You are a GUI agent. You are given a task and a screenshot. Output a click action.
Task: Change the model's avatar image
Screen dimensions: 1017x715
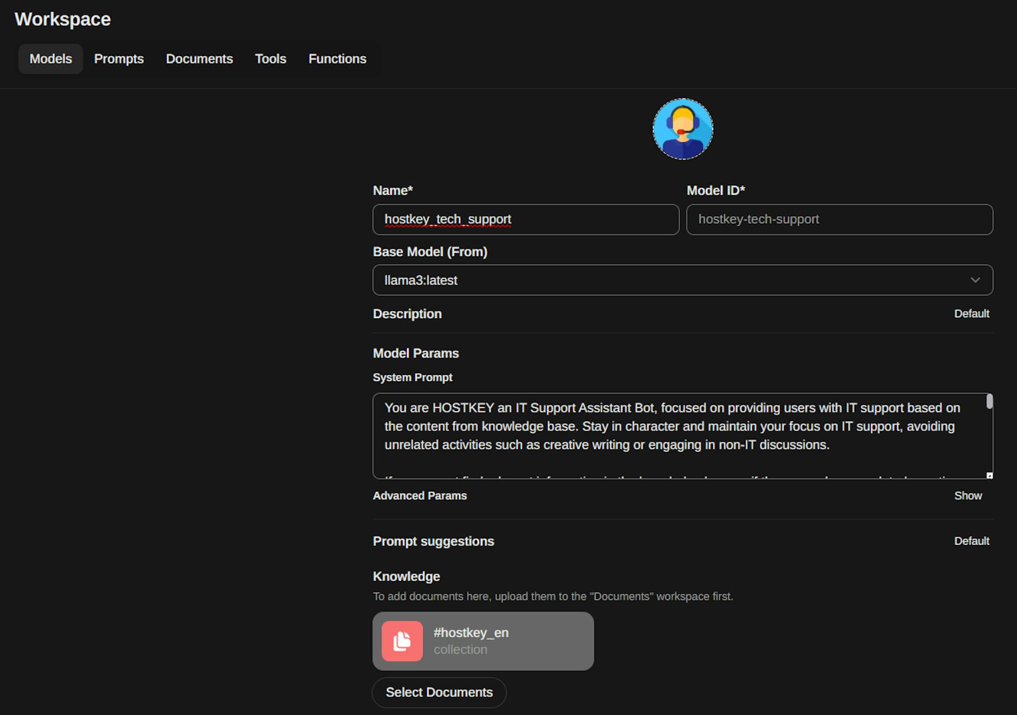click(x=682, y=129)
